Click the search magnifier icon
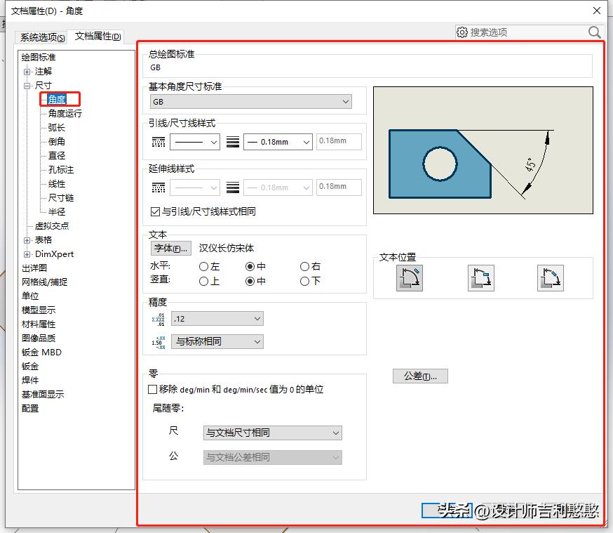Image resolution: width=613 pixels, height=533 pixels. [594, 32]
